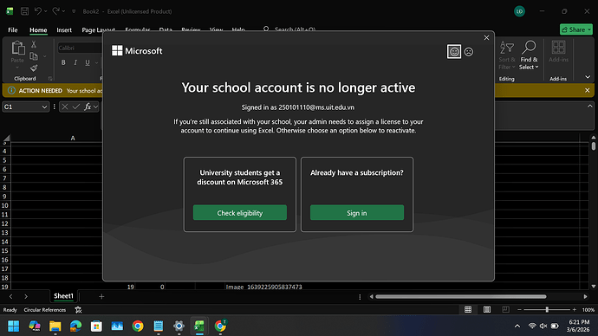
Task: Open Microsoft Edge from the taskbar
Action: coord(76,326)
